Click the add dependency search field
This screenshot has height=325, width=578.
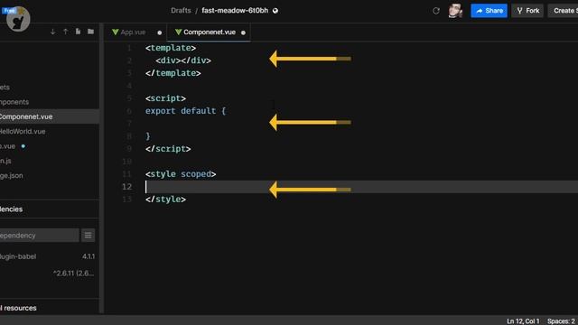39,235
